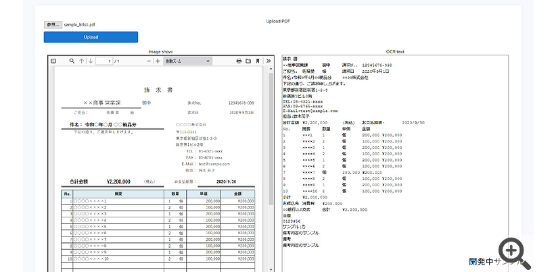The width and height of the screenshot is (556, 272).
Task: Click the blue Upload button
Action: [91, 37]
